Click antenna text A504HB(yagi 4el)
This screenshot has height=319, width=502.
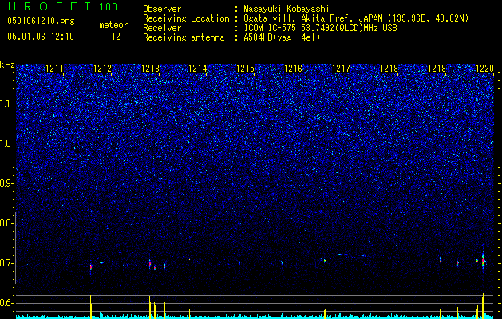pos(282,37)
